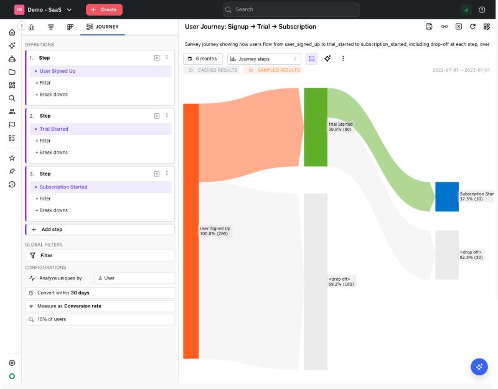Add Break downs to step 3
Viewport: 498px width, 389px height.
(x=52, y=210)
